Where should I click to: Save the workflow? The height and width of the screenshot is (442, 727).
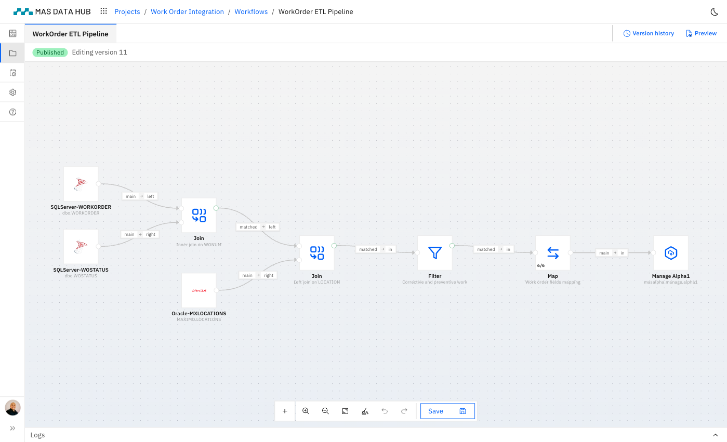(x=447, y=411)
